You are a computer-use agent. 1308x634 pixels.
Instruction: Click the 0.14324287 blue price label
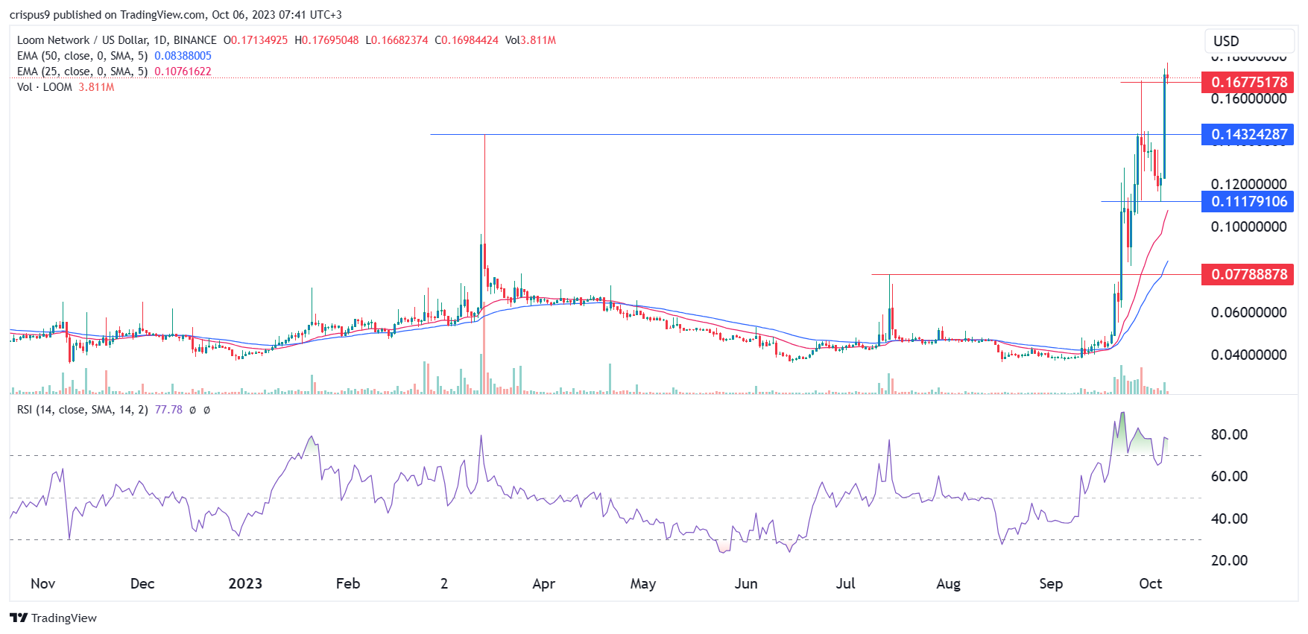1248,135
